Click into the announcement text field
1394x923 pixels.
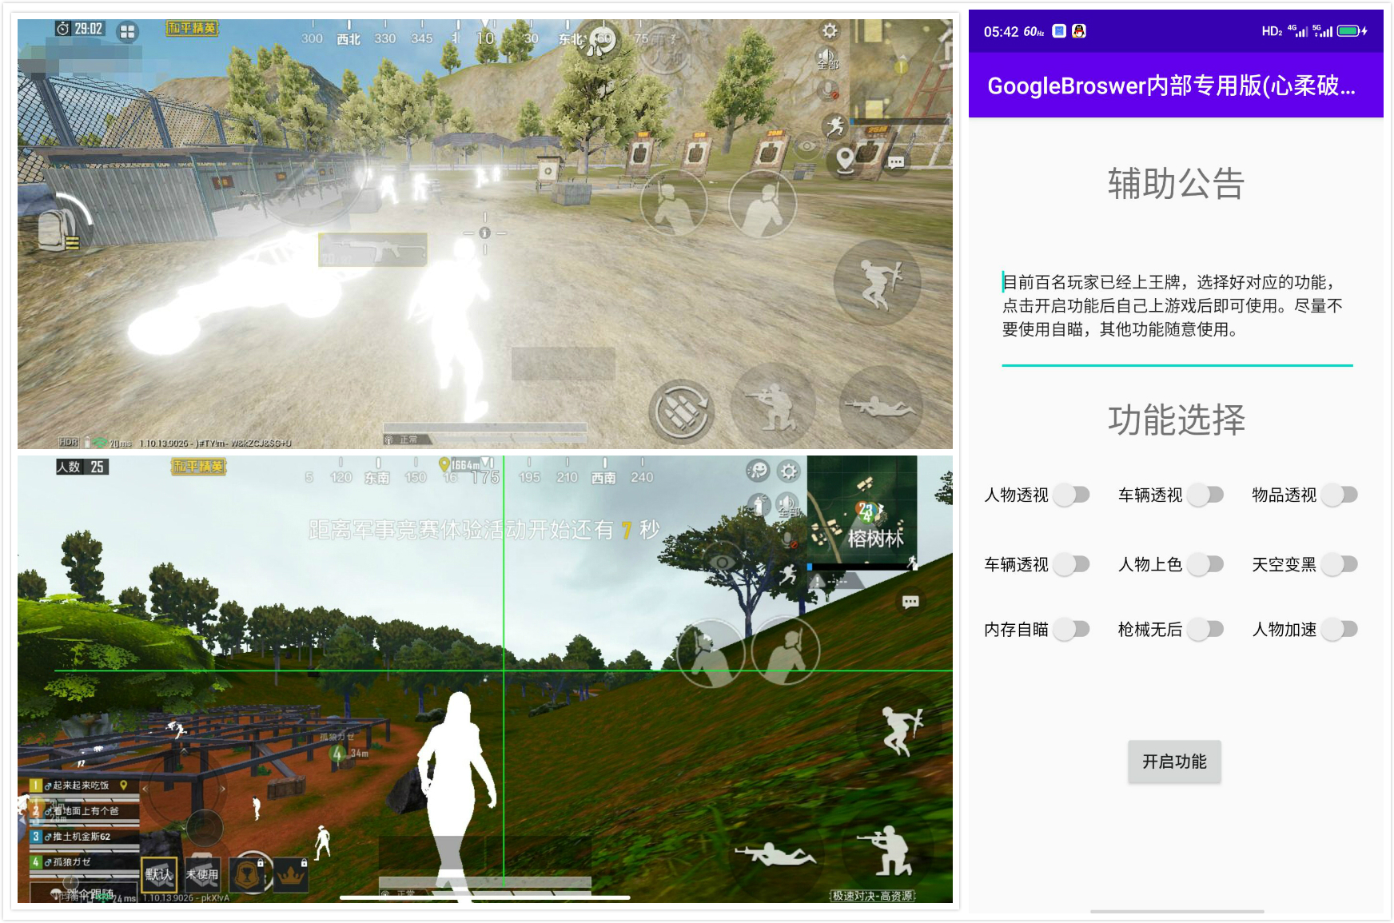click(1176, 306)
